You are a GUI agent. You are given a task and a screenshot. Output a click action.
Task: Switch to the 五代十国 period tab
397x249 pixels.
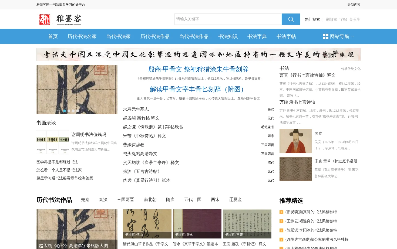193,200
